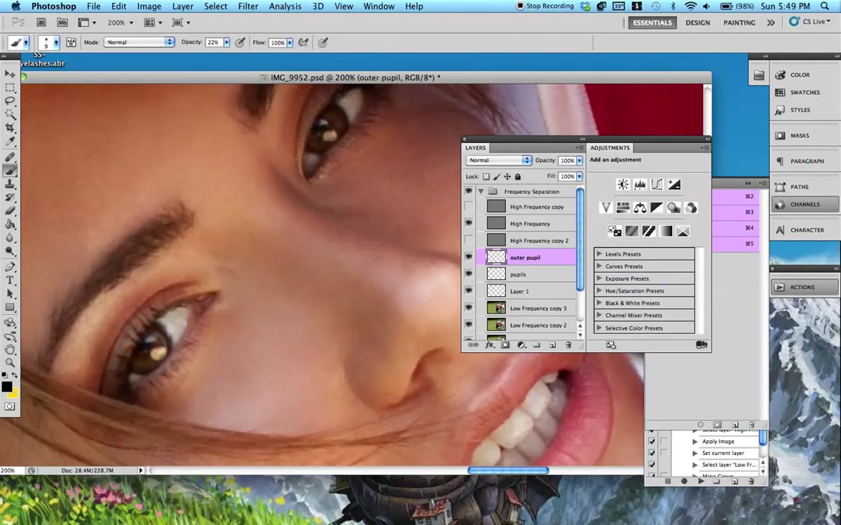Image resolution: width=841 pixels, height=525 pixels.
Task: Click the layer style fx button
Action: tap(490, 345)
